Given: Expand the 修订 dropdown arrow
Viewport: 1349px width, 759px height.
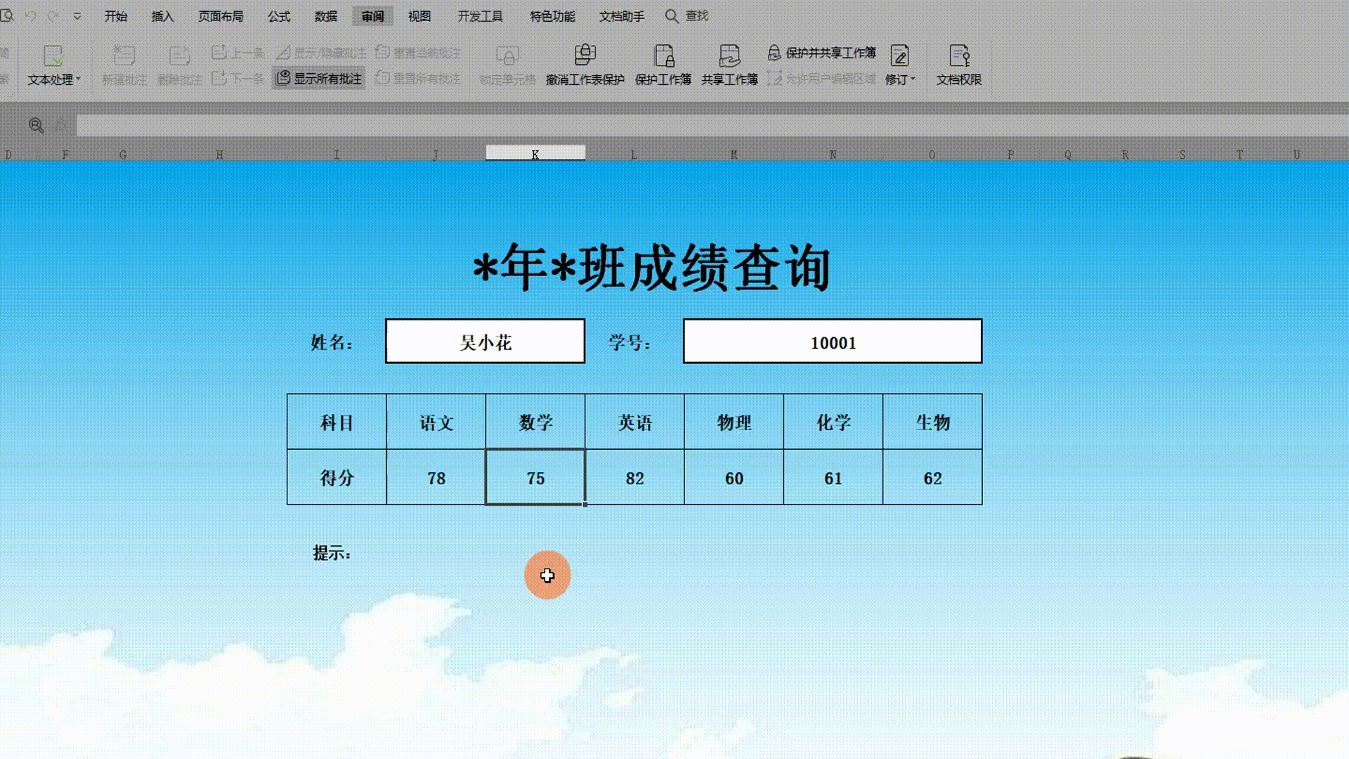Looking at the screenshot, I should pos(913,79).
